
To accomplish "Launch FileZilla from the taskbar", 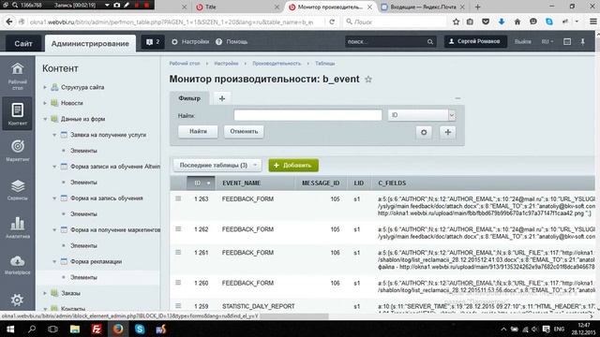I will click(97, 329).
